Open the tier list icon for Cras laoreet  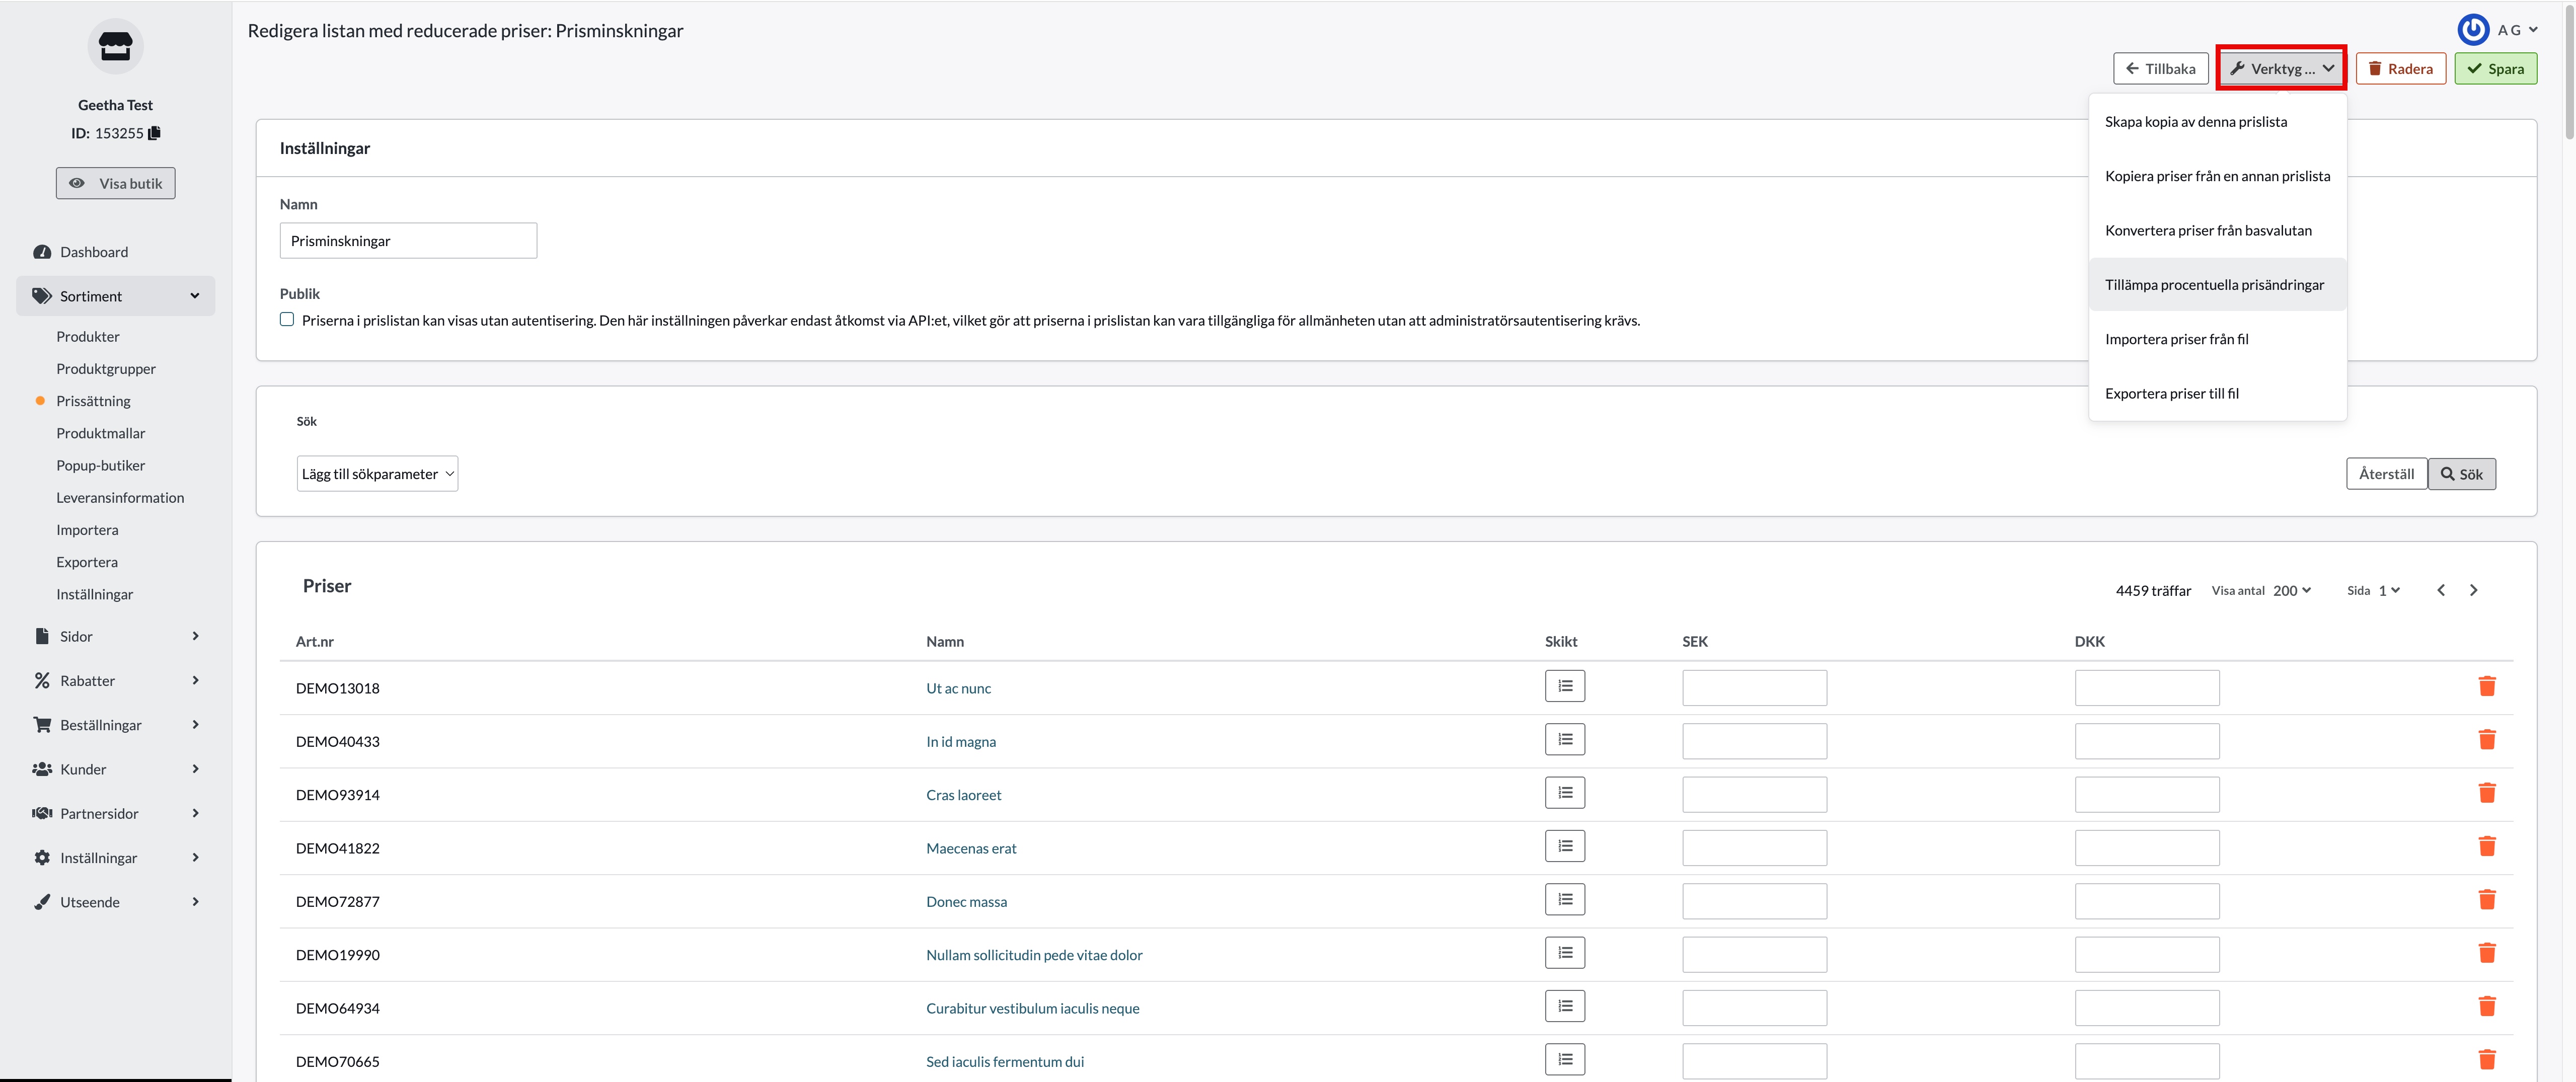1564,794
